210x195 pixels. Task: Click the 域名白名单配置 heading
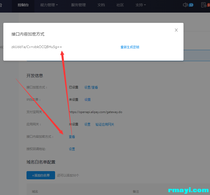(41, 162)
